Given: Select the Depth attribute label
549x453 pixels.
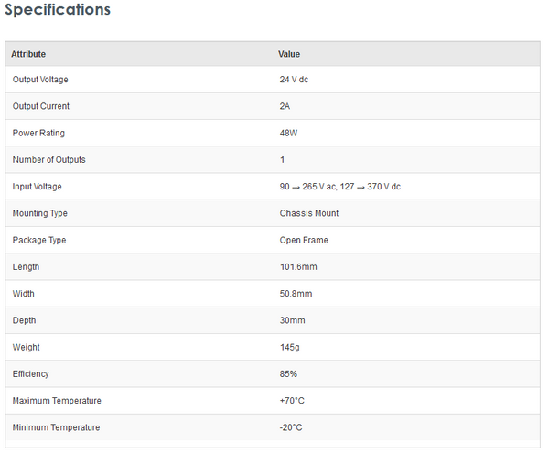Looking at the screenshot, I should pos(25,320).
